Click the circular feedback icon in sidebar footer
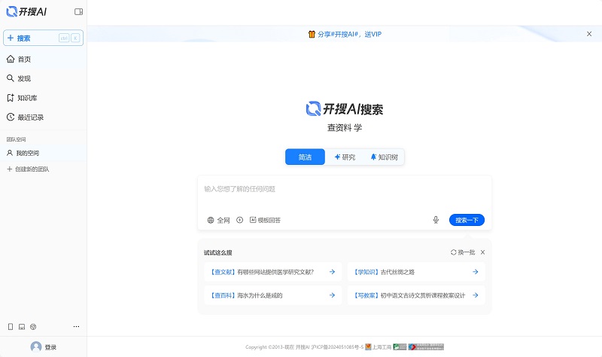This screenshot has width=602, height=357. (33, 327)
